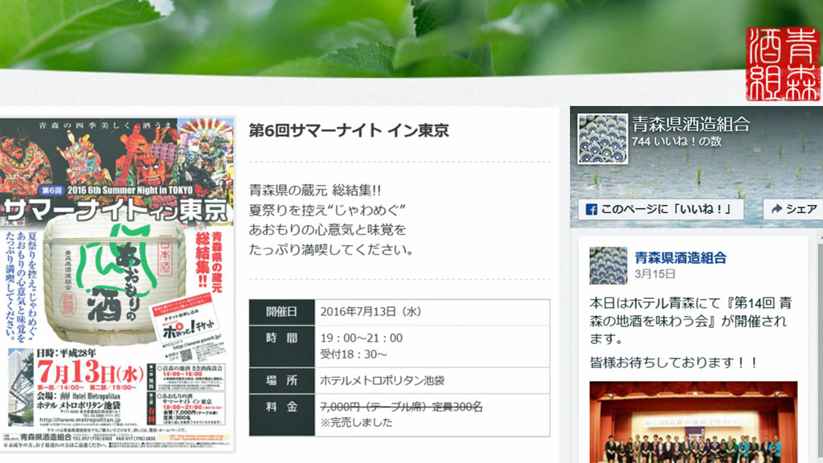This screenshot has height=463, width=823.
Task: Click the 料金 table header cell
Action: pos(282,415)
